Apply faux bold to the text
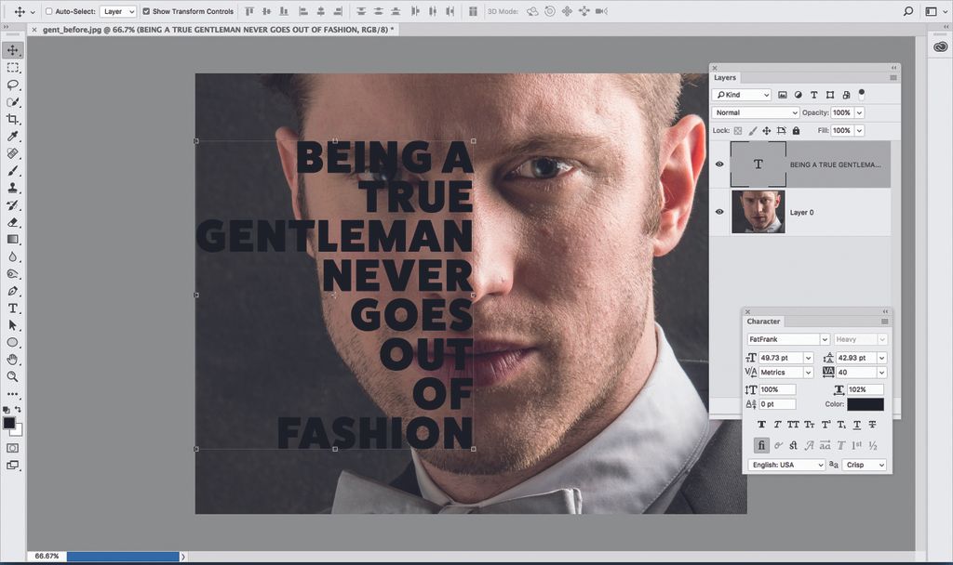Image resolution: width=953 pixels, height=565 pixels. pos(760,424)
